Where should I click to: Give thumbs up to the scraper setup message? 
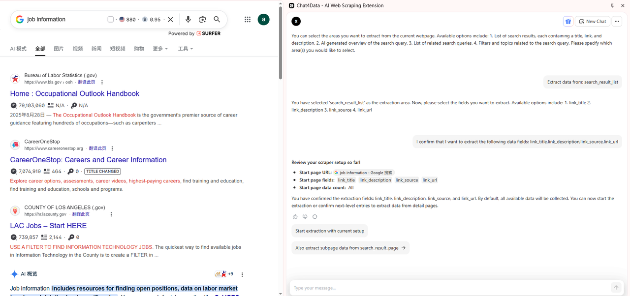point(295,216)
